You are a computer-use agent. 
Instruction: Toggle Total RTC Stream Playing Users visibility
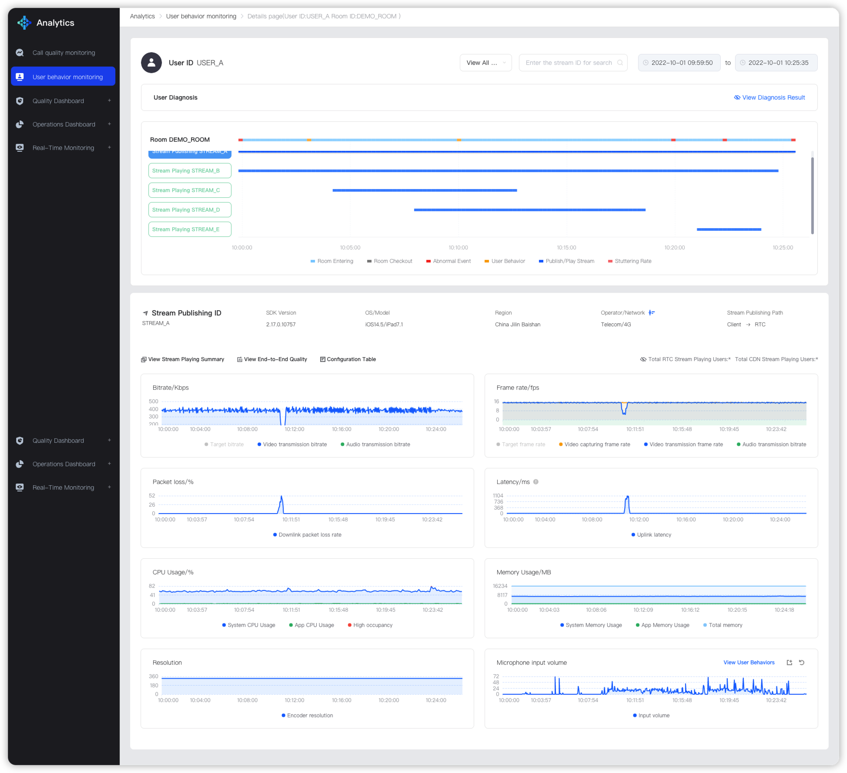point(643,359)
